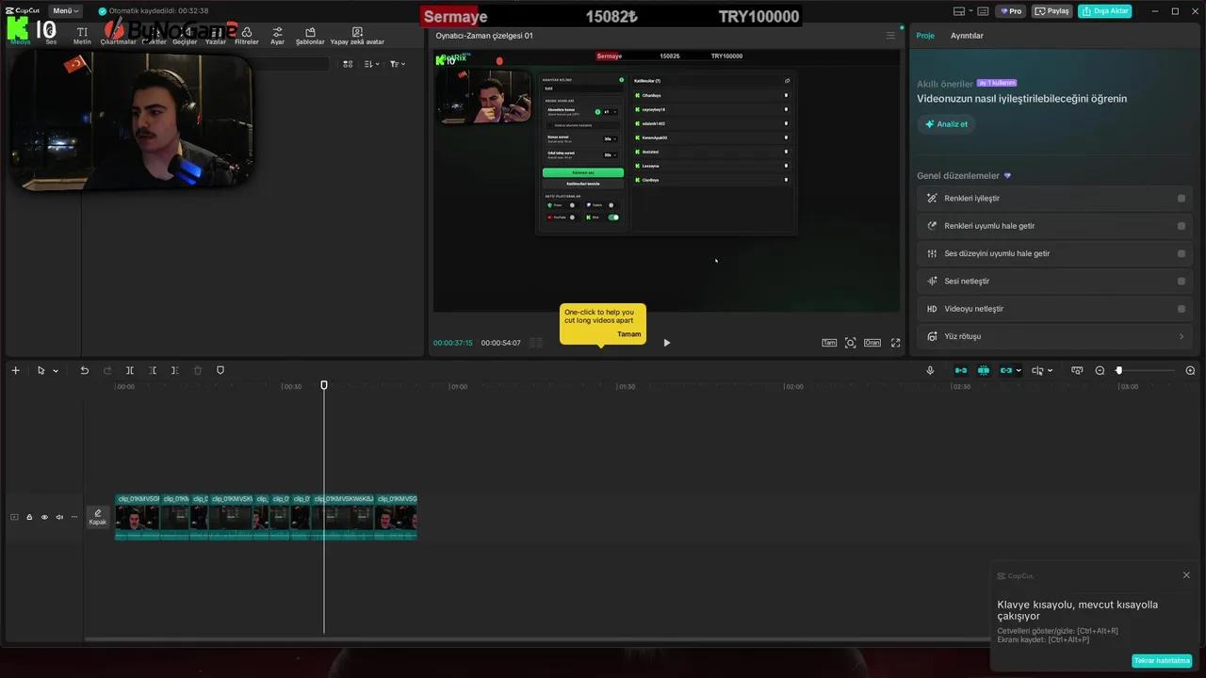Enable Renkleri uyumlu hale getir checkbox
Image resolution: width=1206 pixels, height=678 pixels.
click(1182, 226)
